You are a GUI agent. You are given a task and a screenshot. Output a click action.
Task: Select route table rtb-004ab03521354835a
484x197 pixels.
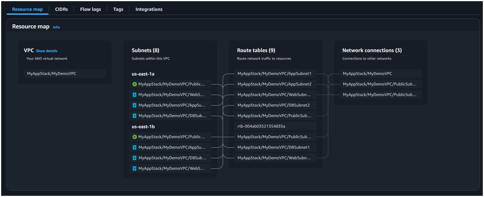261,126
